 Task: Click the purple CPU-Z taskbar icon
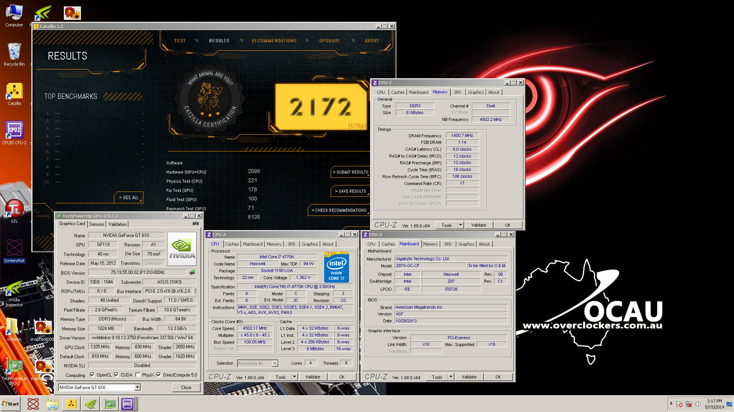tap(127, 404)
